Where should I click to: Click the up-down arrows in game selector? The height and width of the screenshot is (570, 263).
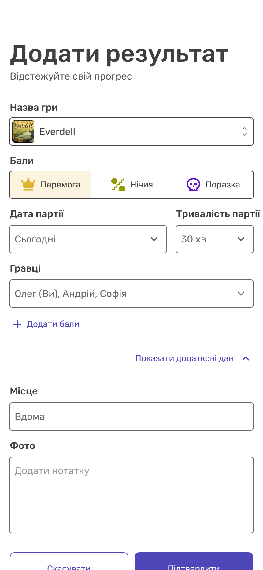(244, 131)
